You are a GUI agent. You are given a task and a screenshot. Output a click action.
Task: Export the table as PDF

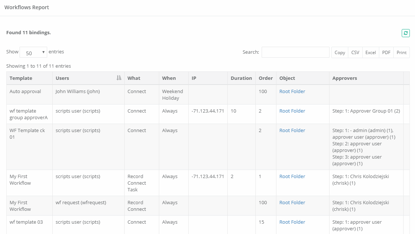click(x=386, y=52)
